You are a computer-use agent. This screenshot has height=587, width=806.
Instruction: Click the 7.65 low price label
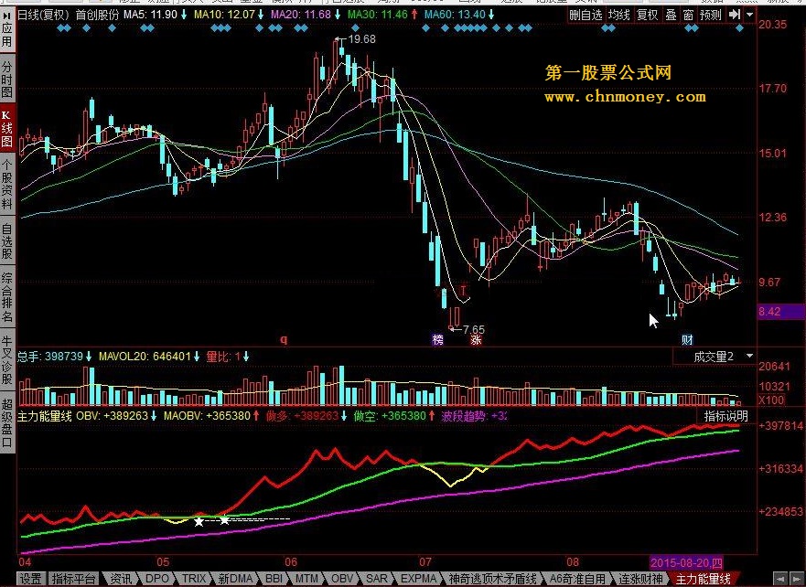(473, 329)
